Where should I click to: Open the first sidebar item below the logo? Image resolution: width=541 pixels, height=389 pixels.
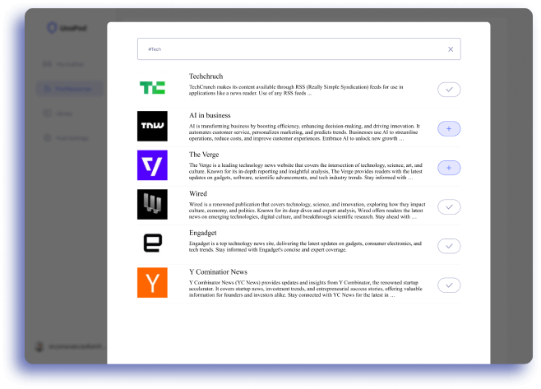[63, 64]
